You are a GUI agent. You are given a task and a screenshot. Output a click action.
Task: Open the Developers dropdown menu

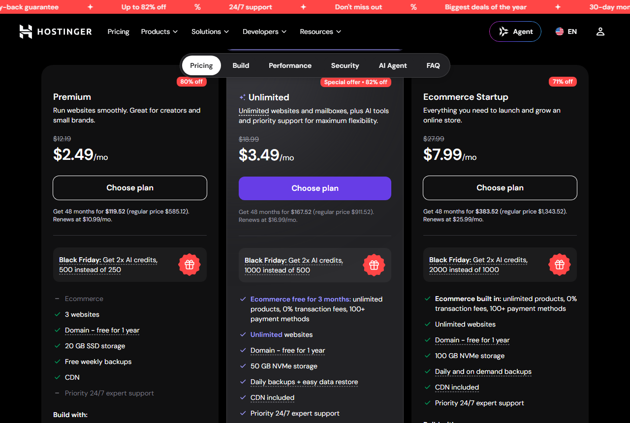pos(264,31)
